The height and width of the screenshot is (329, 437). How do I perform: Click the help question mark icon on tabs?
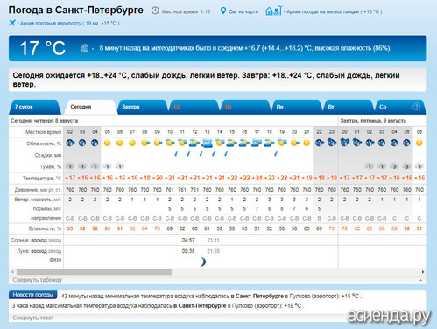tap(417, 107)
